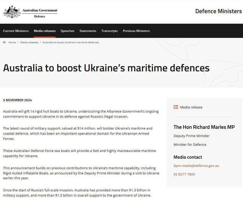Select the Media releases tab
Viewport: 243px width, 204px height.
45,31
